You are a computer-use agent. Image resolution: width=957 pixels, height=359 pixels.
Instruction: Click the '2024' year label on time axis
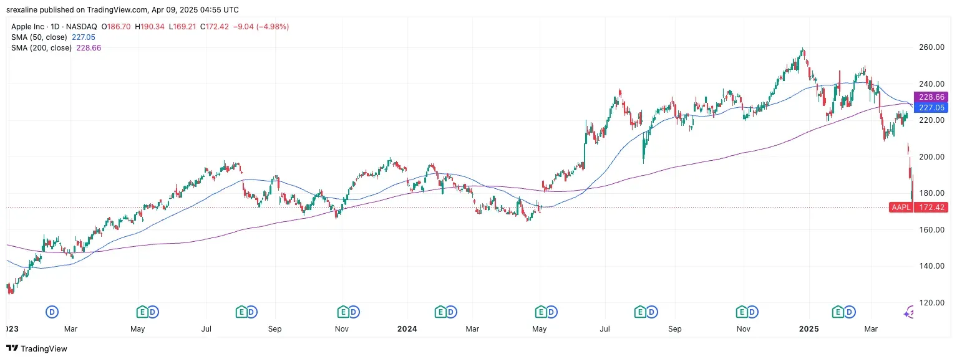click(x=407, y=328)
